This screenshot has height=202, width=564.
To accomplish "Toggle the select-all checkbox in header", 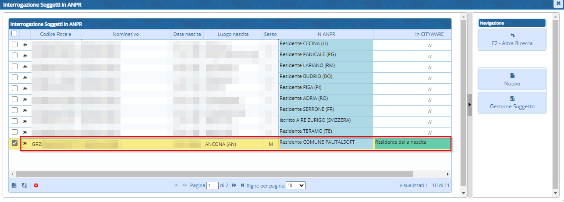I will point(14,34).
